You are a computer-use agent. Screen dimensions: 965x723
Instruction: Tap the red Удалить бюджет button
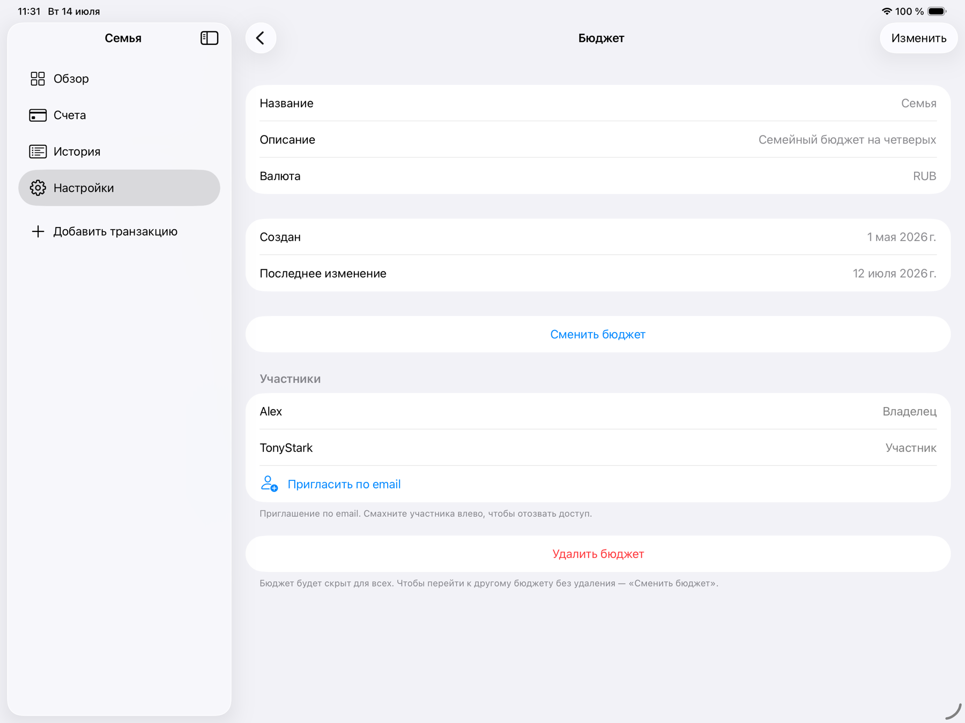point(598,554)
